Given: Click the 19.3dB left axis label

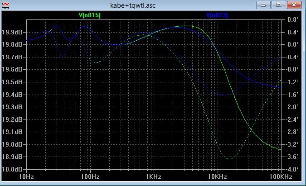Looking at the screenshot, I should (x=12, y=107).
